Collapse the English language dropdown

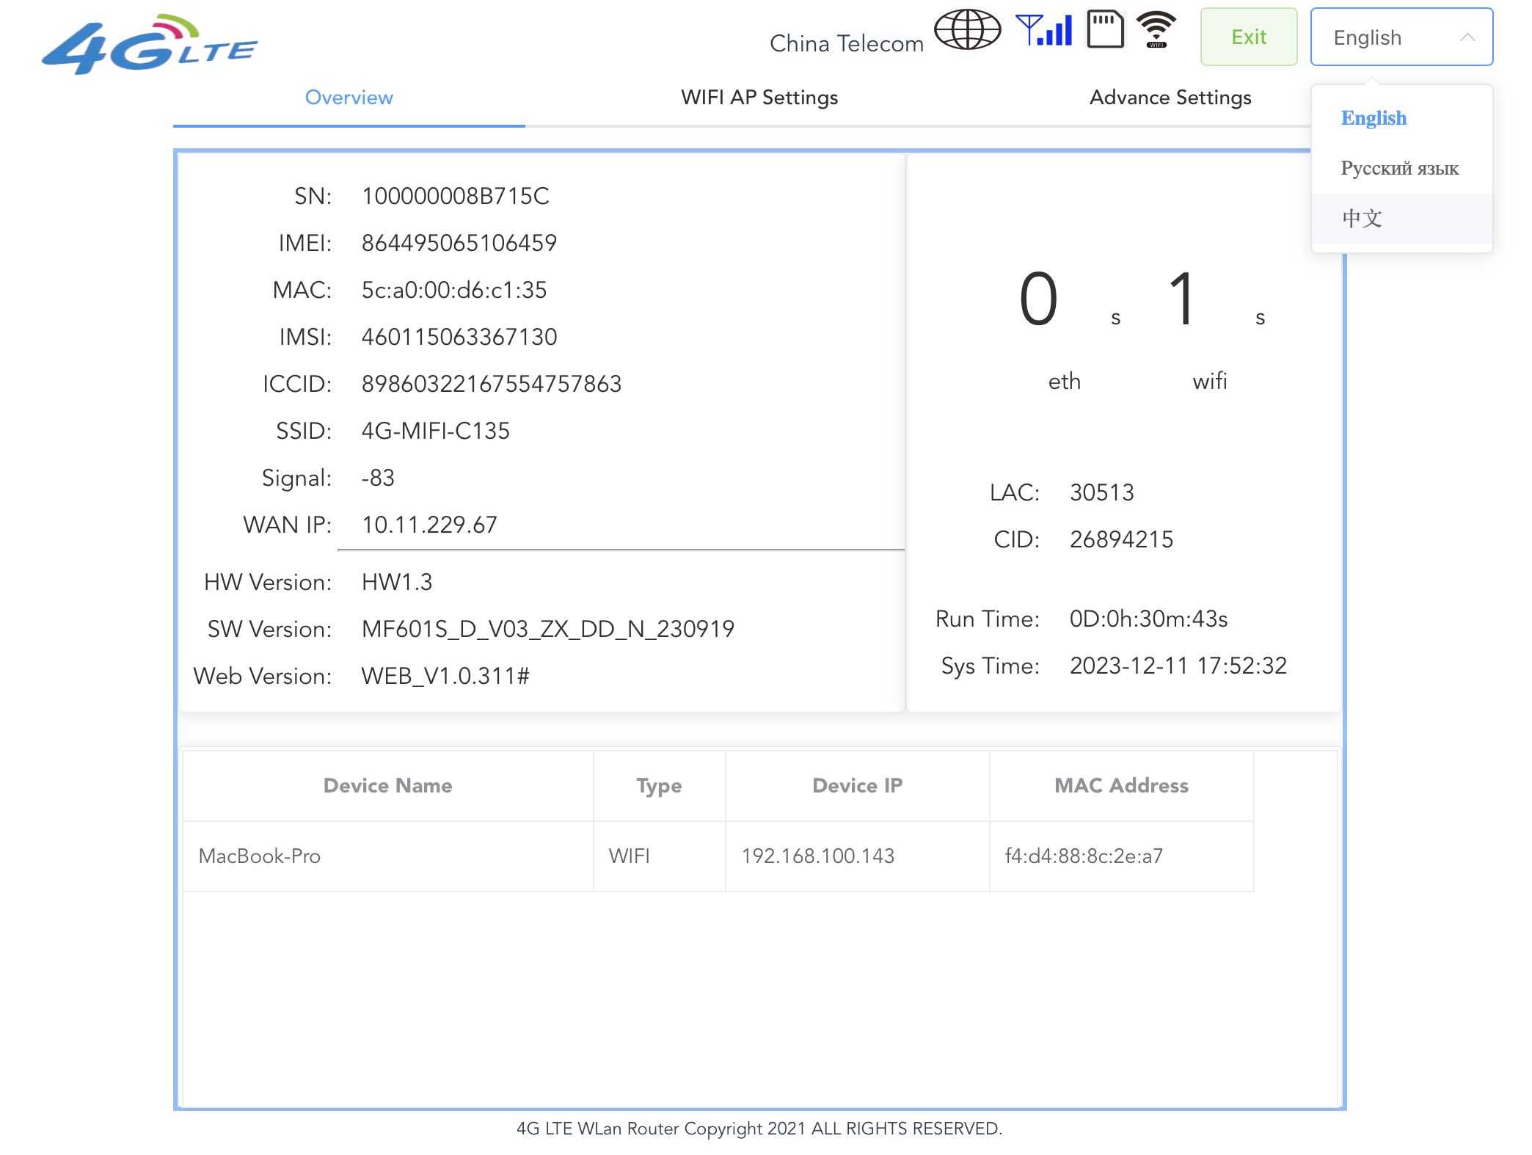pos(1401,37)
